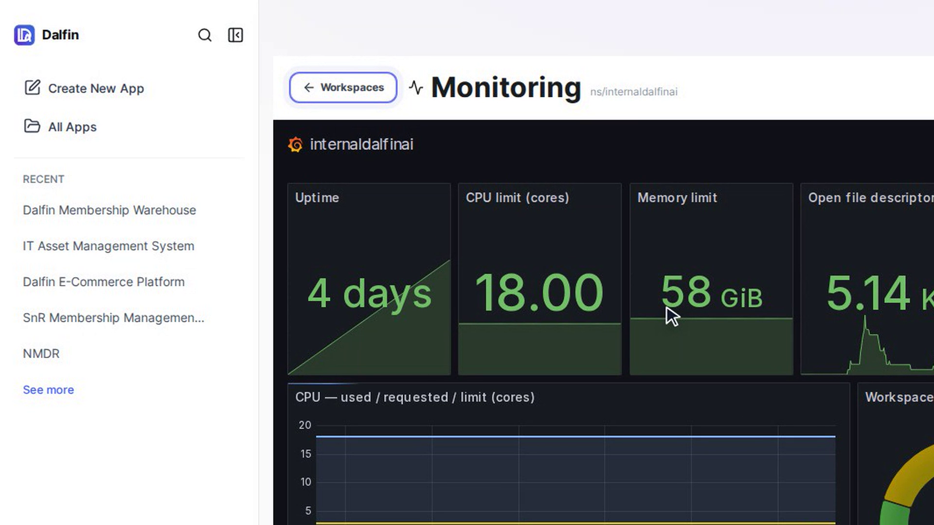Screen dimensions: 934x525
Task: Open the sidebar search icon
Action: 205,35
